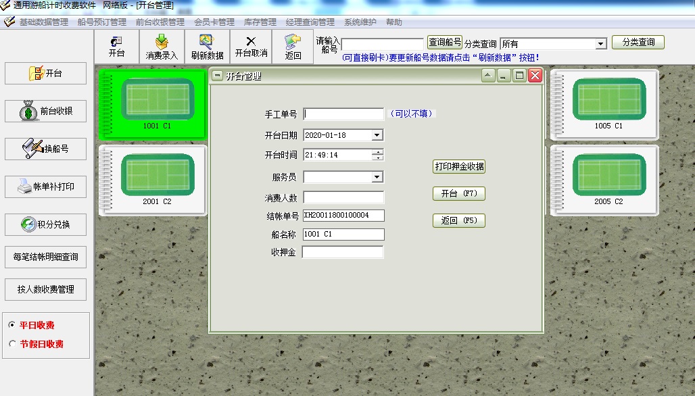Click the 返回 toolbar icon
Image resolution: width=695 pixels, height=396 pixels.
[x=293, y=47]
